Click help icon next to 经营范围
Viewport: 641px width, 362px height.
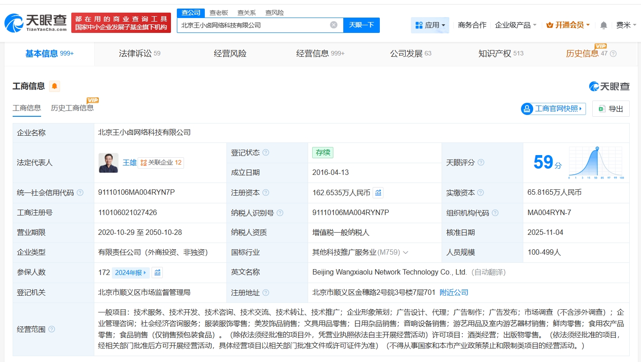point(52,330)
